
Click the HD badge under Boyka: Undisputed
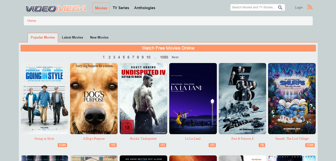[x=163, y=145]
